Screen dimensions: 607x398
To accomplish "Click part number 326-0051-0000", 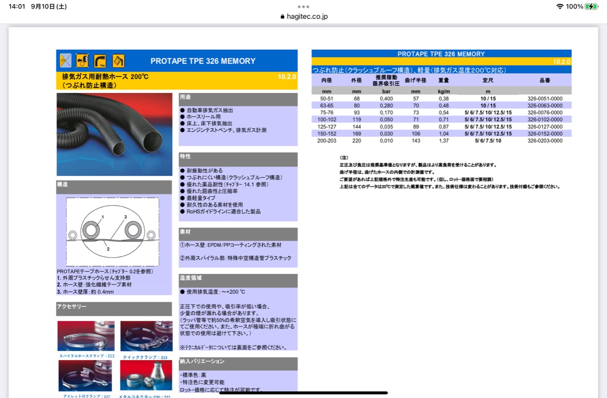I will click(x=545, y=99).
